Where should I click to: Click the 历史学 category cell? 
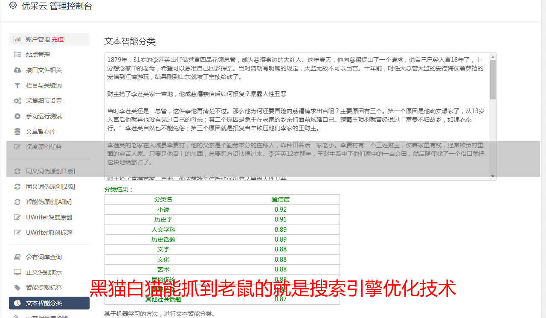(163, 219)
